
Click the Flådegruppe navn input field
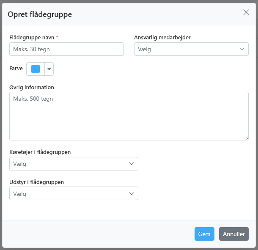[66, 49]
